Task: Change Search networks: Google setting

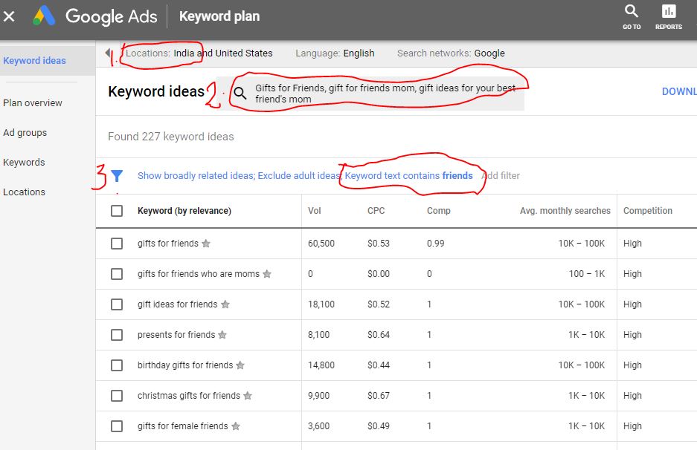Action: click(451, 53)
